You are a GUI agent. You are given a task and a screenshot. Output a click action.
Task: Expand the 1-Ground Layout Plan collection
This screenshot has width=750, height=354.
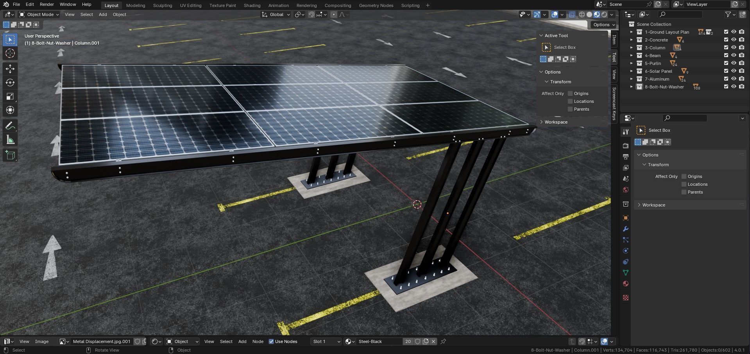point(631,32)
